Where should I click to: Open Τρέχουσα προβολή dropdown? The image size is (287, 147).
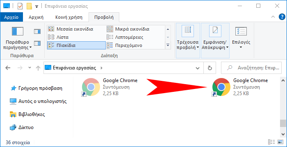(x=188, y=40)
